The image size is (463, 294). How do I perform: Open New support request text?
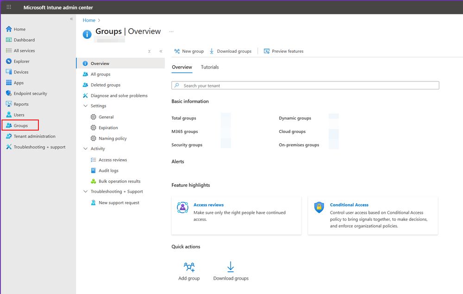(119, 202)
